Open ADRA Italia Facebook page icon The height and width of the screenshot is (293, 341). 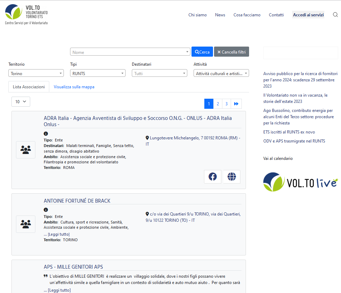[212, 177]
